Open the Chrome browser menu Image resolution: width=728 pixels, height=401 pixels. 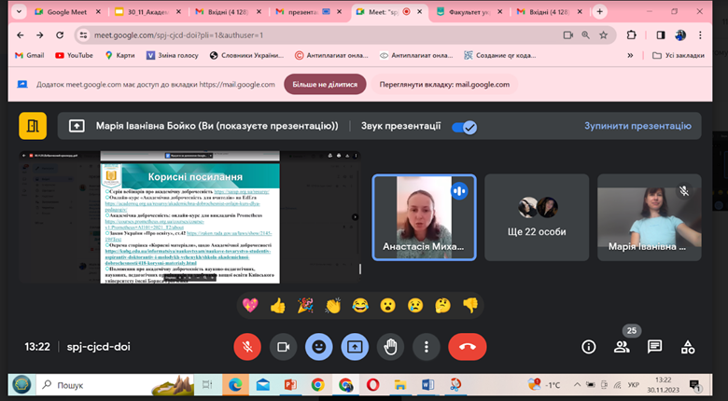710,35
